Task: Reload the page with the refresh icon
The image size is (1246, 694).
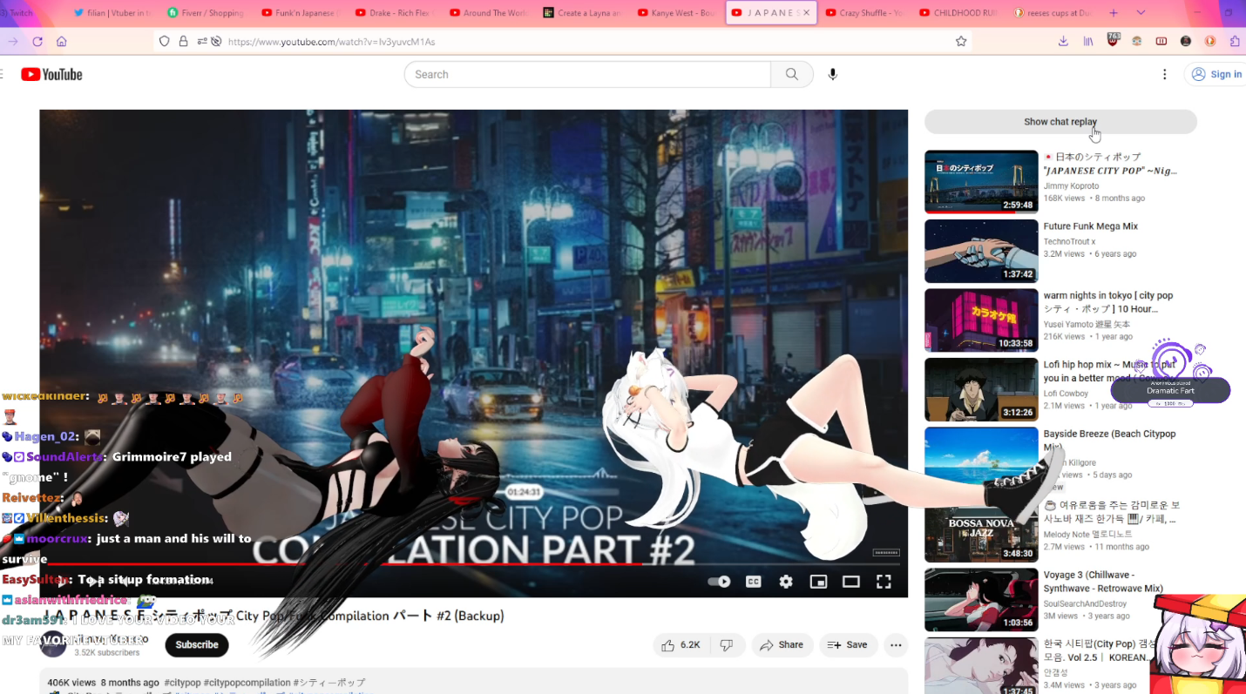Action: click(37, 41)
